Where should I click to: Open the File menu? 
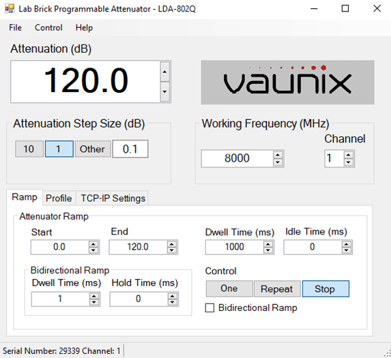click(15, 28)
